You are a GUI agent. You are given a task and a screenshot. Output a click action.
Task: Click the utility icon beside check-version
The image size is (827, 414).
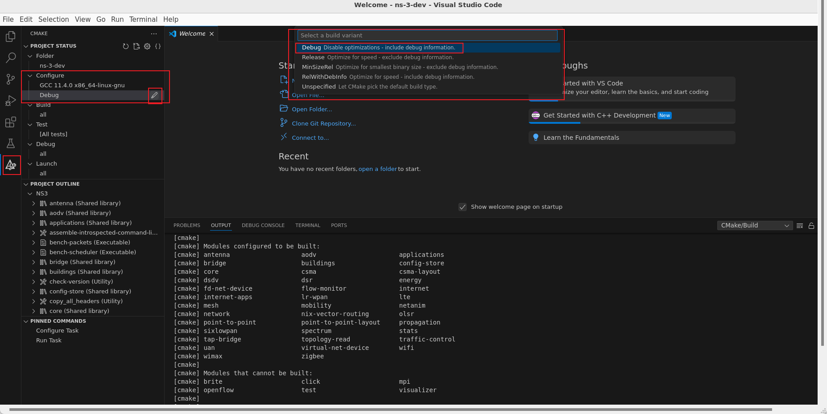(43, 282)
